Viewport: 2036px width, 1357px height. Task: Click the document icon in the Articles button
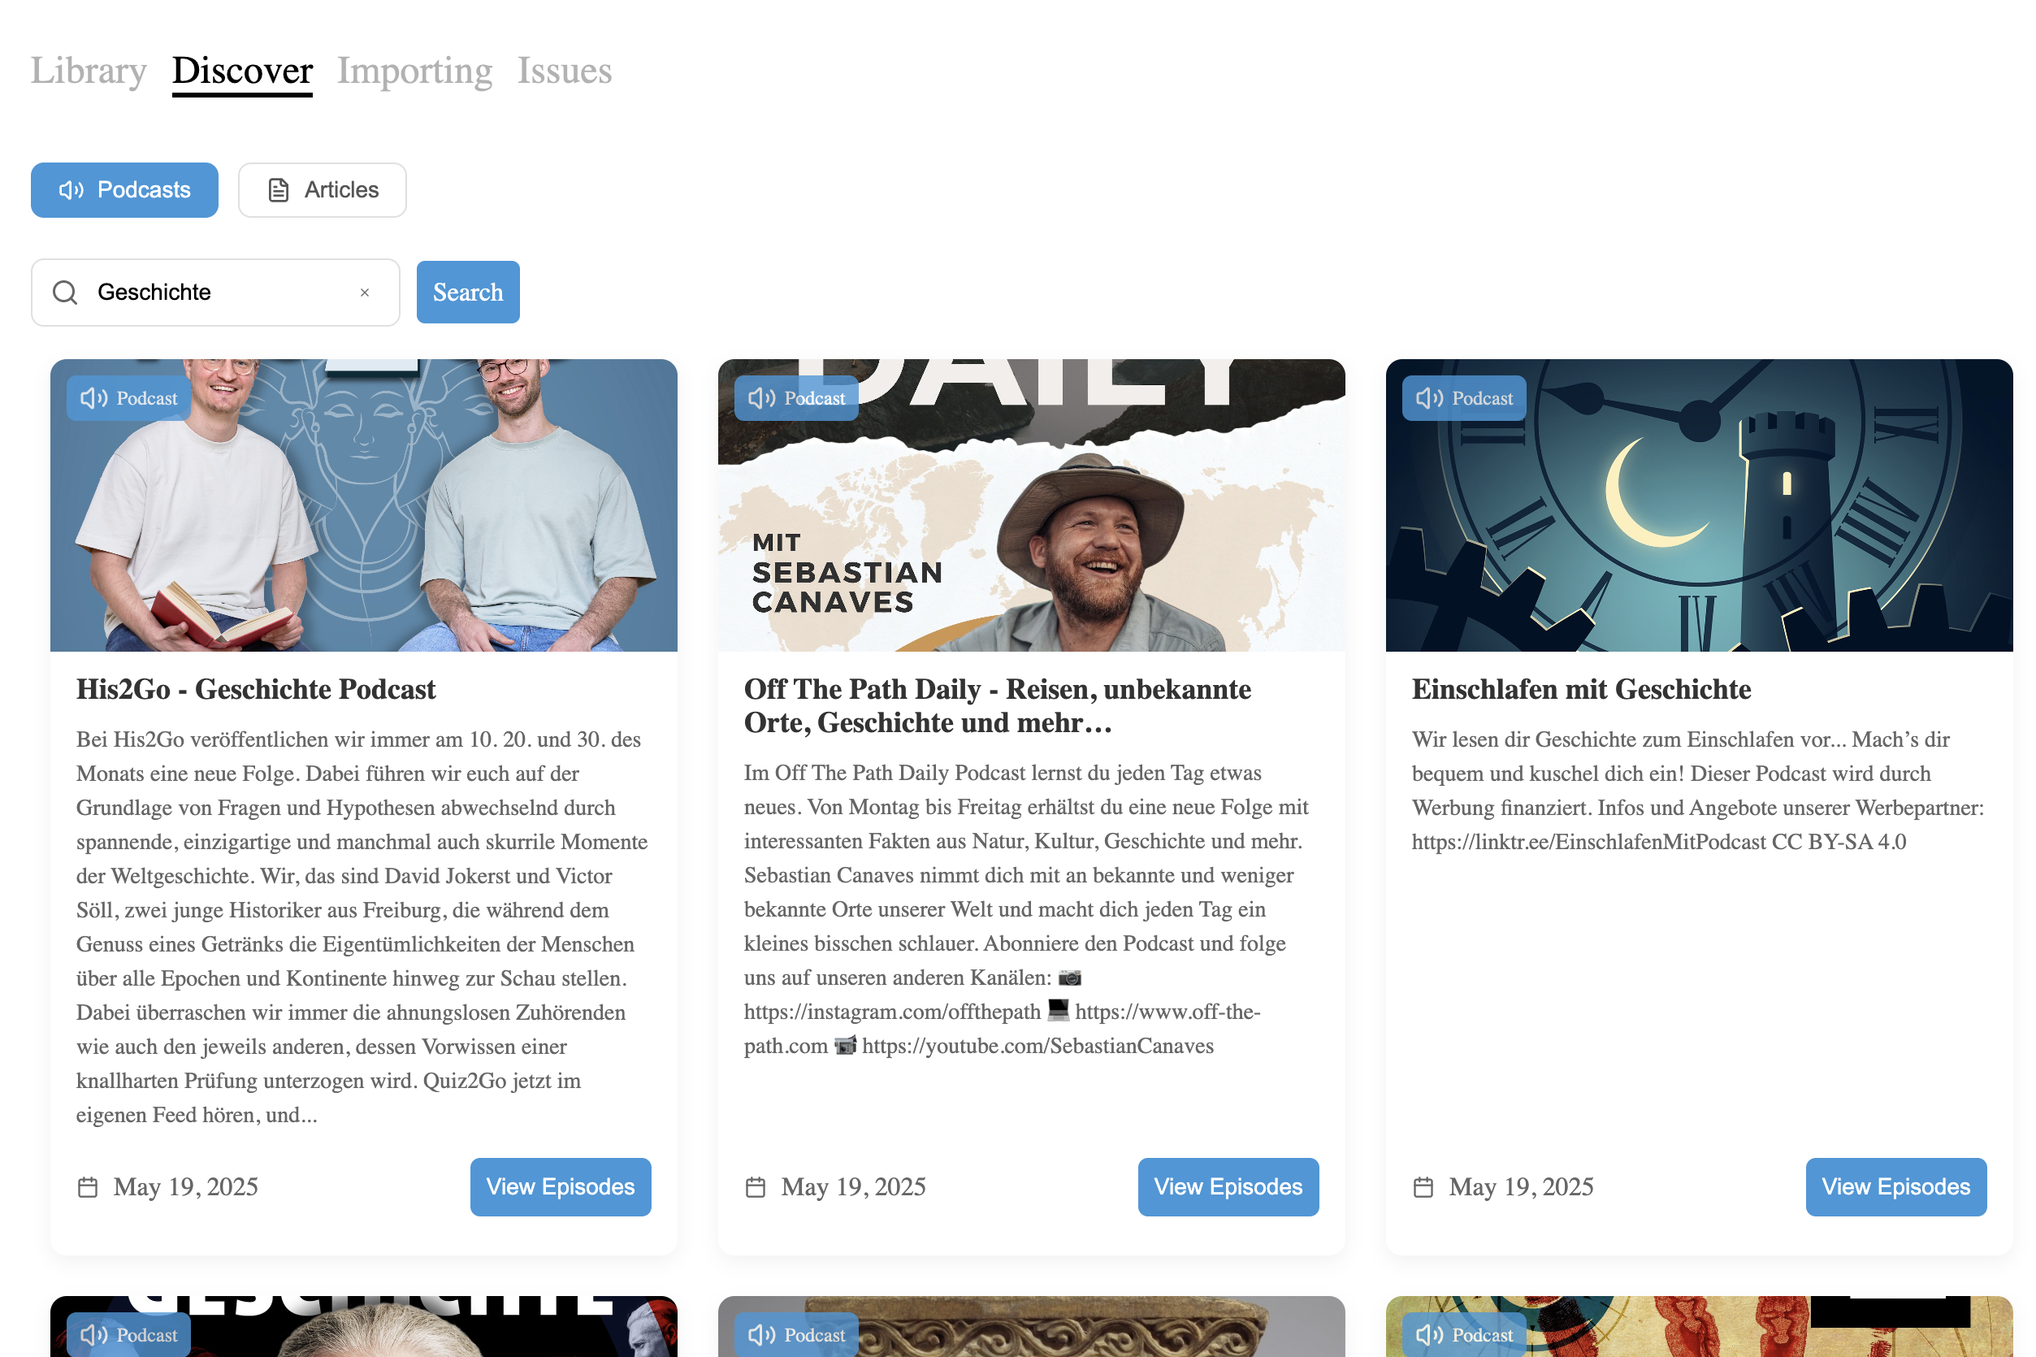pyautogui.click(x=279, y=189)
